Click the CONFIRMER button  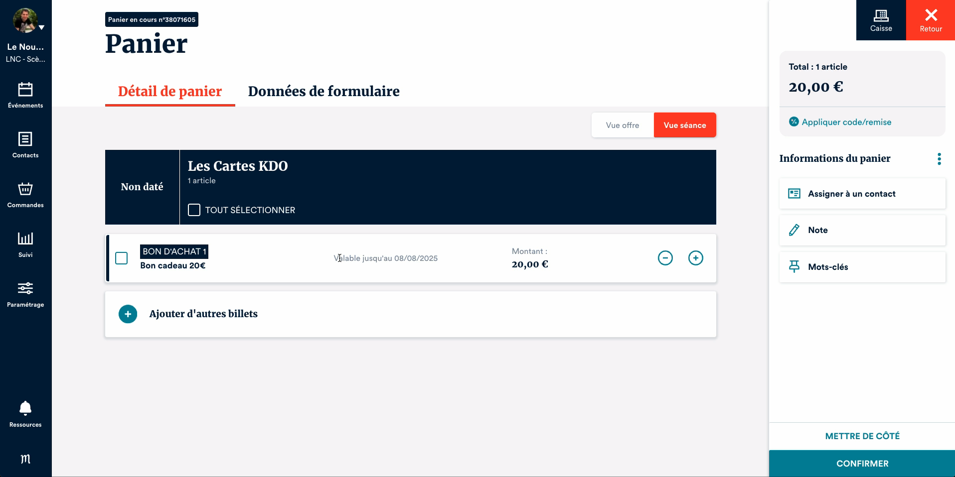862,464
